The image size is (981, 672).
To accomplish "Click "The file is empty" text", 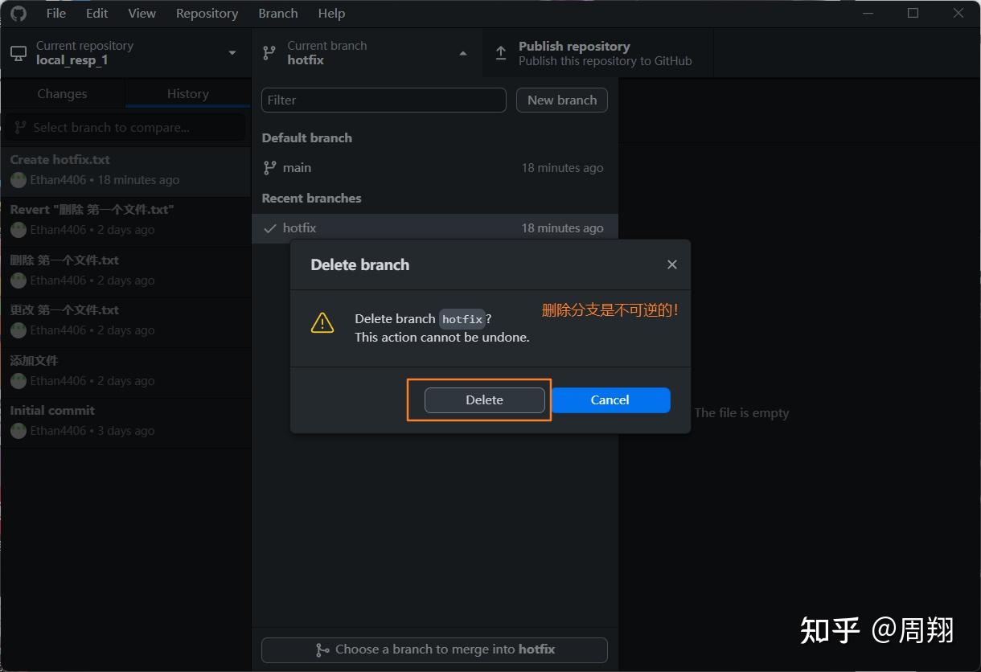I will pyautogui.click(x=741, y=412).
